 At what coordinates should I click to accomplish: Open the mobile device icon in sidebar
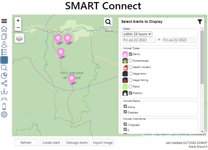click(x=4, y=107)
